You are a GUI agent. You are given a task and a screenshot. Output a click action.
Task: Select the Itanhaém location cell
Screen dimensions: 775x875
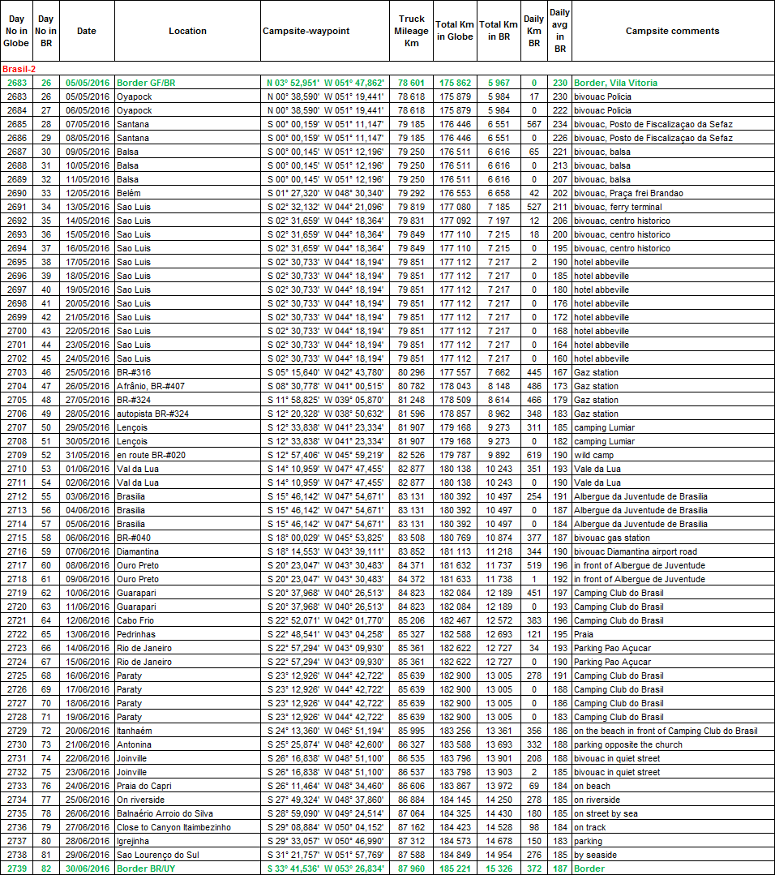pyautogui.click(x=135, y=731)
